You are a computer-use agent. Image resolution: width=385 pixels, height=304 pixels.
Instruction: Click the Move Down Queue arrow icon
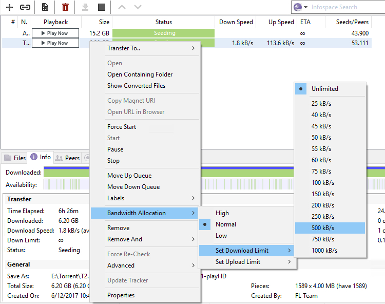137,7
